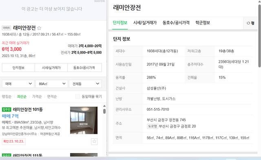Switch to 시세/실거래가 tab in detail panel
The height and width of the screenshot is (160, 261).
[x=145, y=23]
